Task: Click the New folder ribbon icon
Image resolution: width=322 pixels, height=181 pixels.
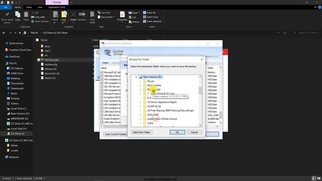Action: point(93,17)
